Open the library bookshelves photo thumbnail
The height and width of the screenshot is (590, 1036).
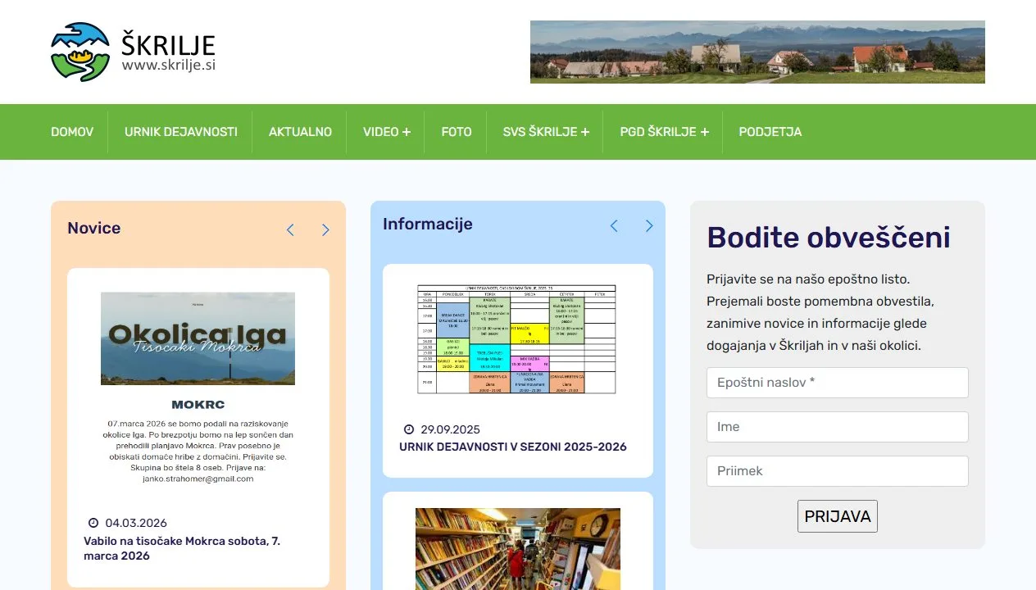click(x=518, y=549)
